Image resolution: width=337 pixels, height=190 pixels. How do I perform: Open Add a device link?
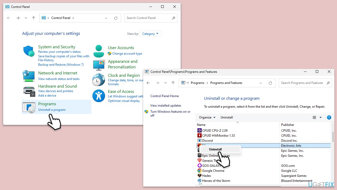(x=47, y=96)
